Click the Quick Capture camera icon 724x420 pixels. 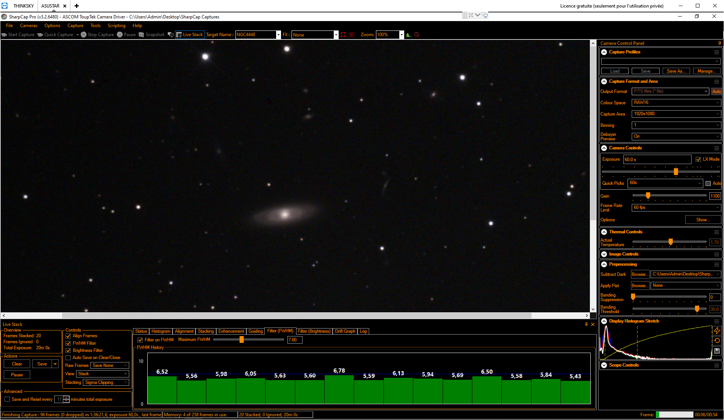[40, 35]
